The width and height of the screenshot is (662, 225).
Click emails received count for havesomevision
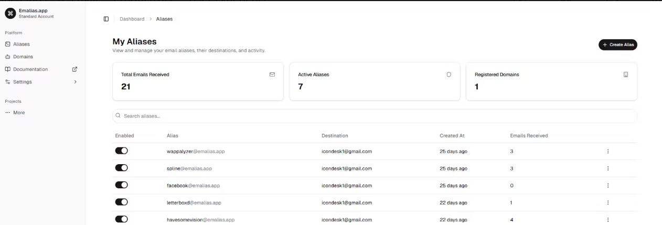511,220
